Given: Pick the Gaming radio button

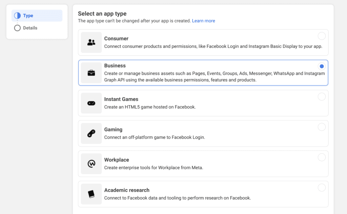Looking at the screenshot, I should (x=322, y=127).
